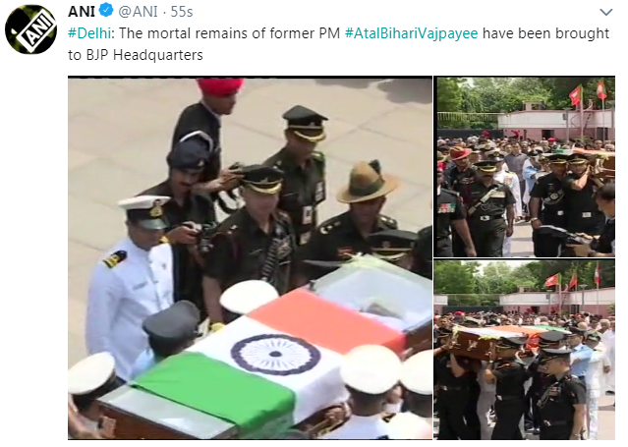Click the Ashoka Chakra on the flag
628x447 pixels.
click(x=275, y=354)
